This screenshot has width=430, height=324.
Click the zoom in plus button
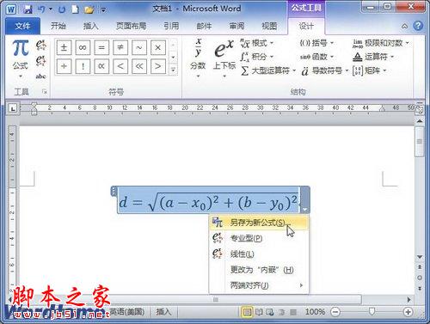click(408, 312)
